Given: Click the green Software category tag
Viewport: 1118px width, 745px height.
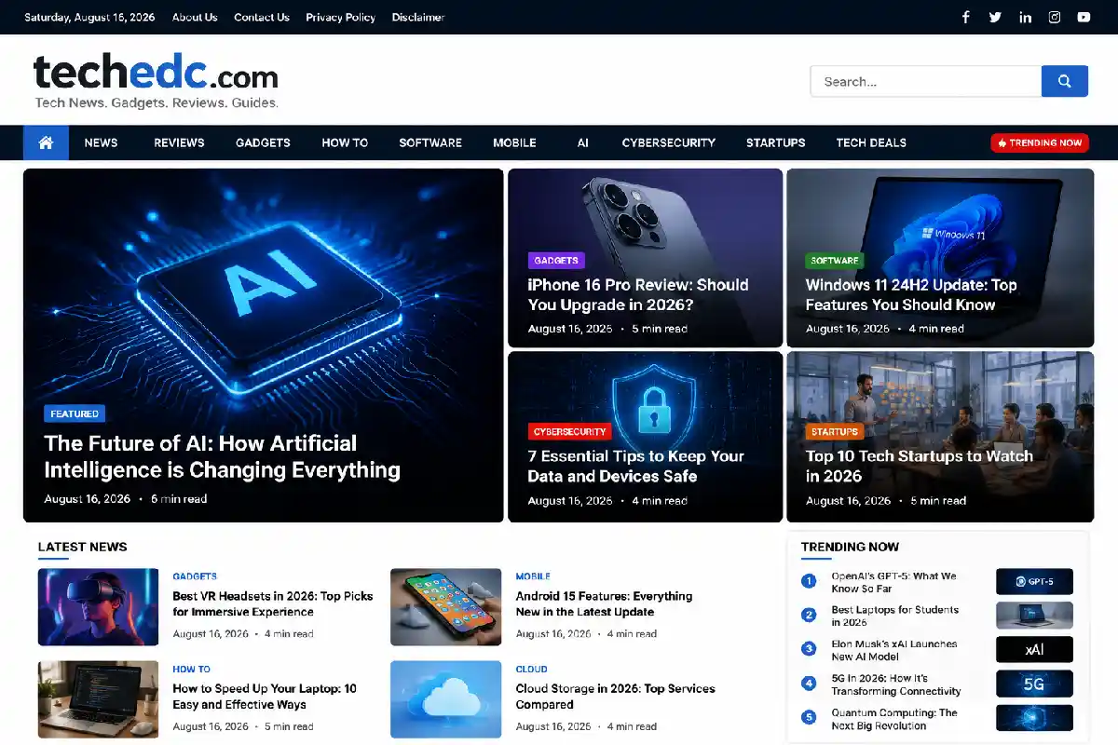Looking at the screenshot, I should (x=835, y=261).
